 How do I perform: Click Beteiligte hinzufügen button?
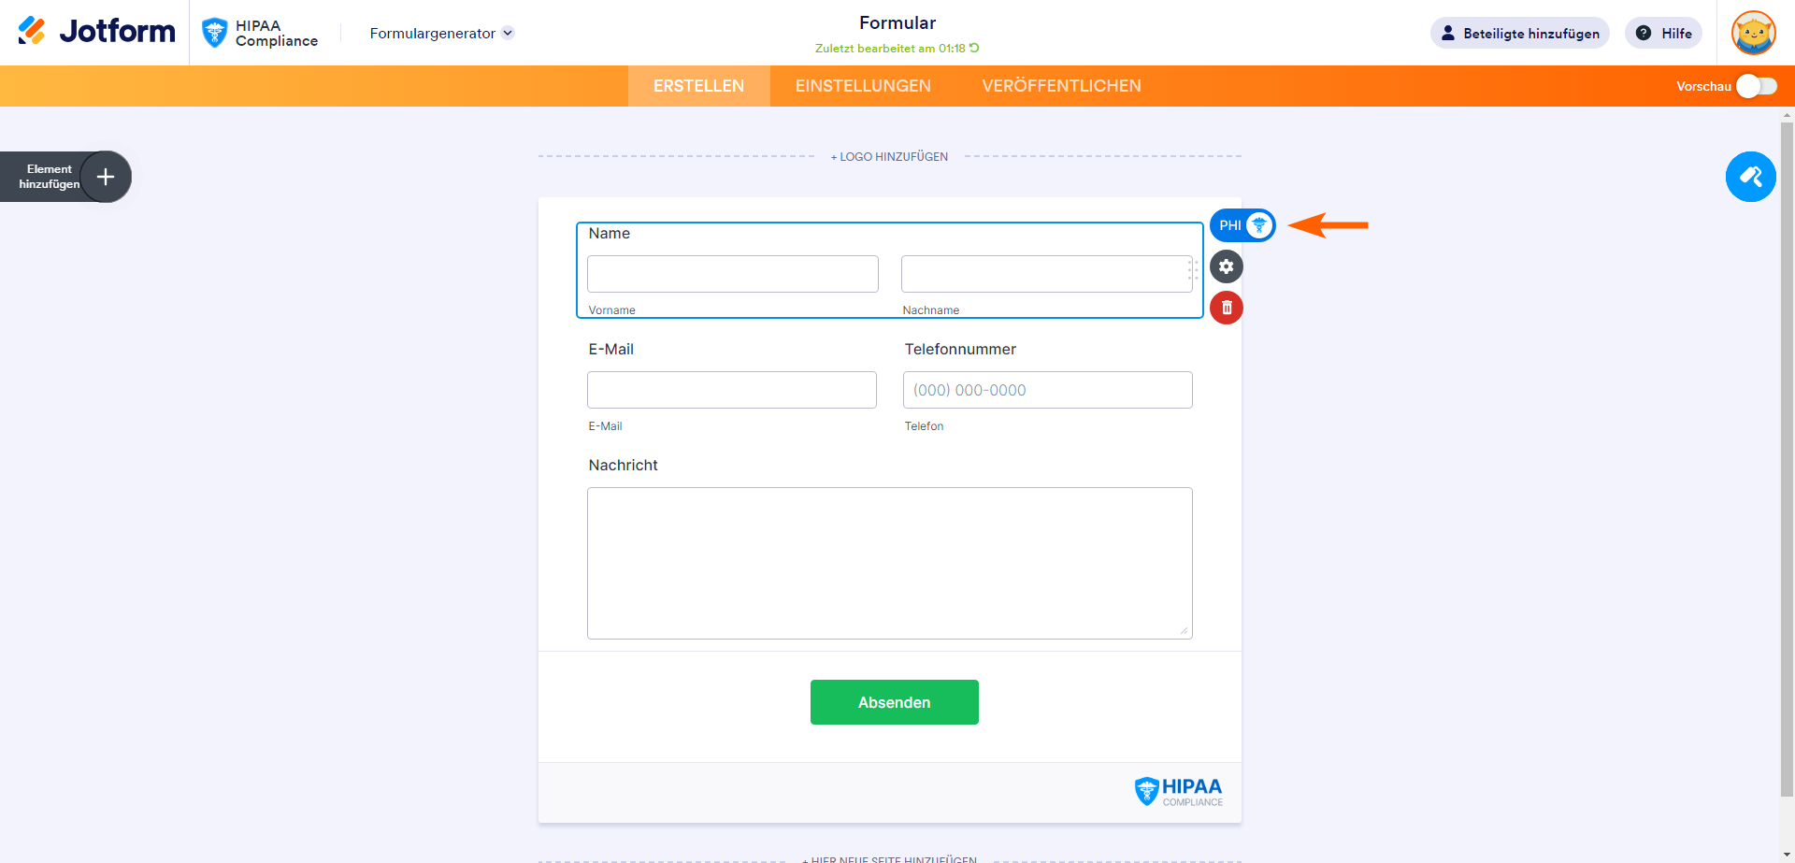tap(1519, 33)
